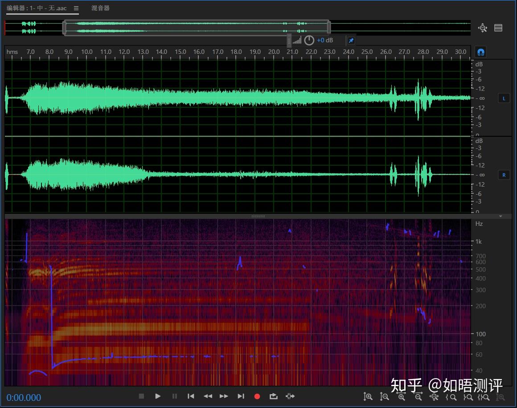The height and width of the screenshot is (408, 517).
Task: Expand the spectral display options arrow
Action: tap(501, 216)
